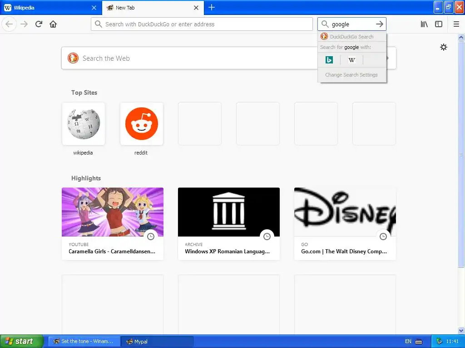Open the Caramella Girls YouTube highlight
Viewport: 465px width, 348px height.
[113, 224]
